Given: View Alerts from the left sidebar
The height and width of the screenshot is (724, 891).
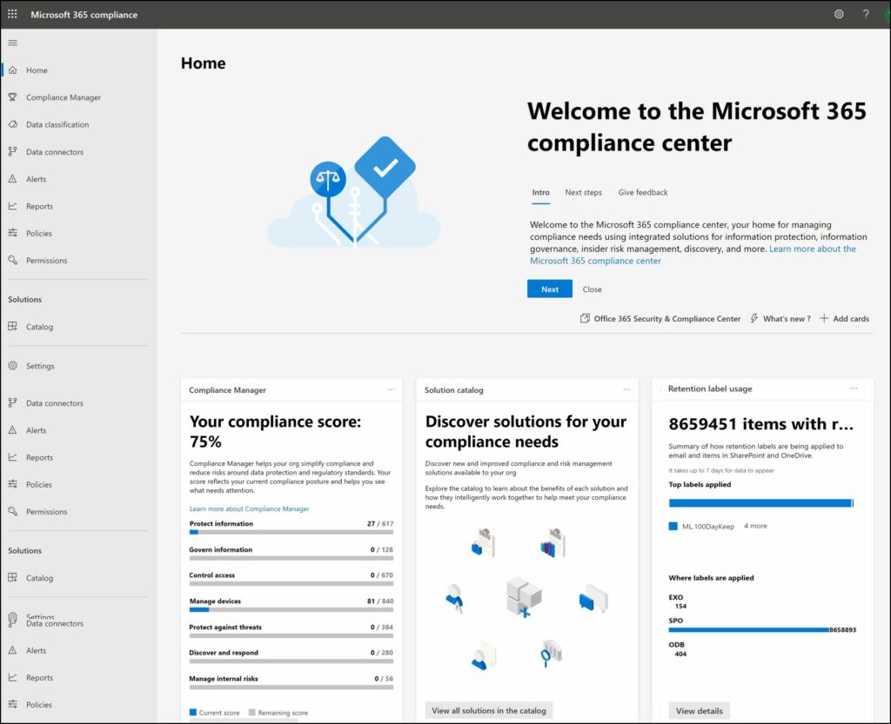Looking at the screenshot, I should (36, 178).
